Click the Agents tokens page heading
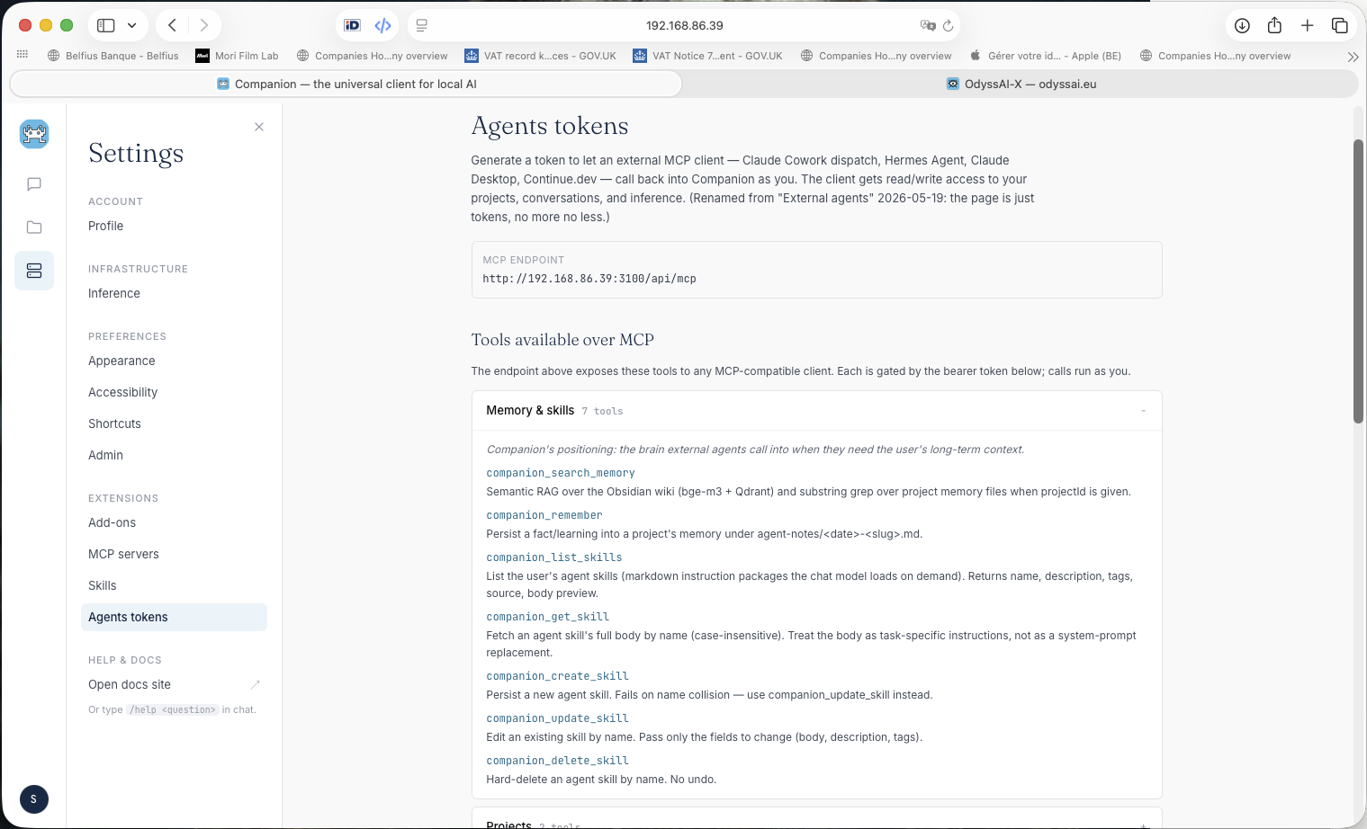This screenshot has width=1367, height=829. 550,126
